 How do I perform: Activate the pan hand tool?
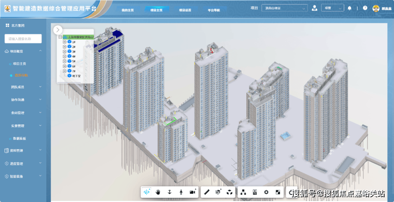[x=158, y=192]
